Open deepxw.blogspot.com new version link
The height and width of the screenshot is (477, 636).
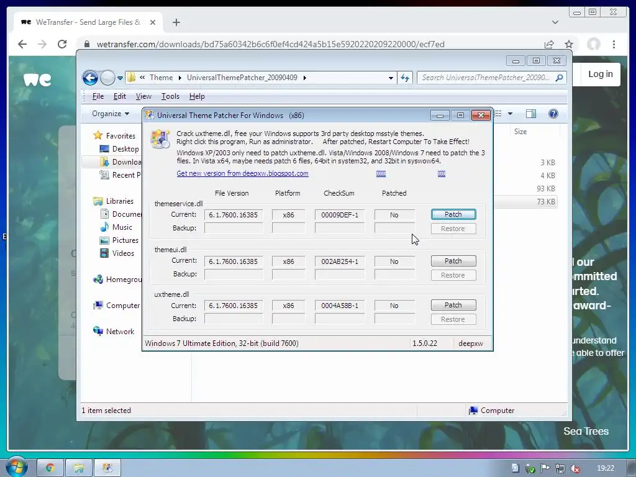242,173
